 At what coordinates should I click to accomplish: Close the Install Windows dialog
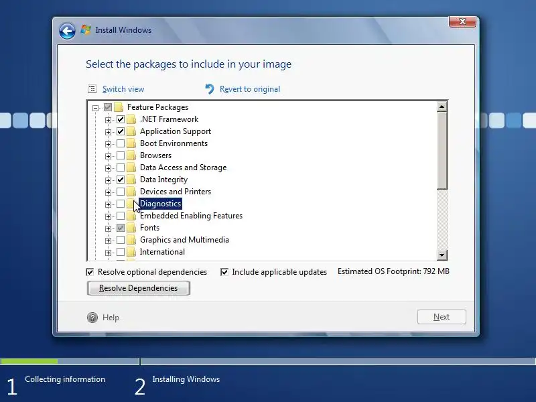click(462, 21)
